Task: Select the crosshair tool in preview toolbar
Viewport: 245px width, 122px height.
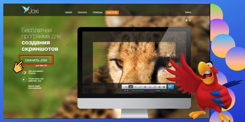Action: 126,87
